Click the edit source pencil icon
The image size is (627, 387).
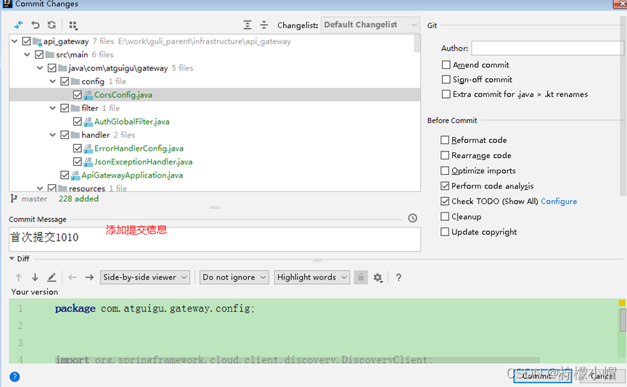(52, 277)
